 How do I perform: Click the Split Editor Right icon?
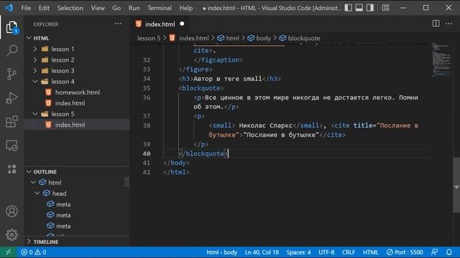(436, 24)
